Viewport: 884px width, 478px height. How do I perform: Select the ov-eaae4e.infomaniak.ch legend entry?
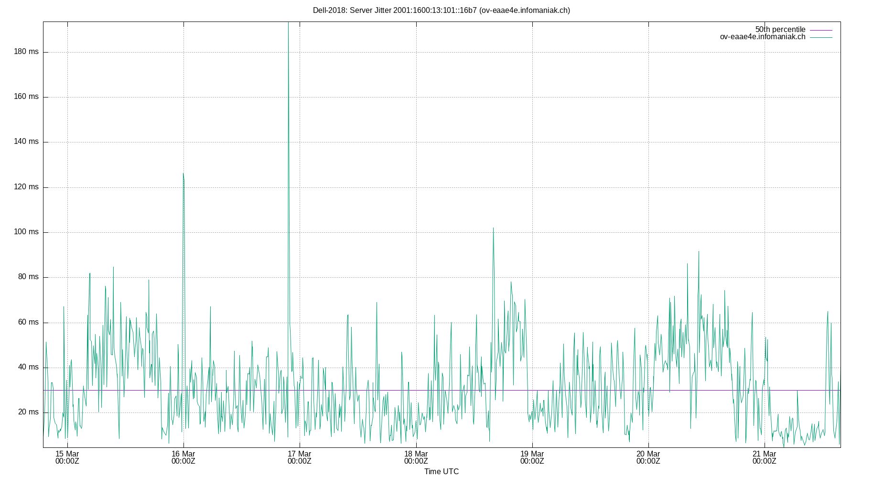(x=762, y=36)
